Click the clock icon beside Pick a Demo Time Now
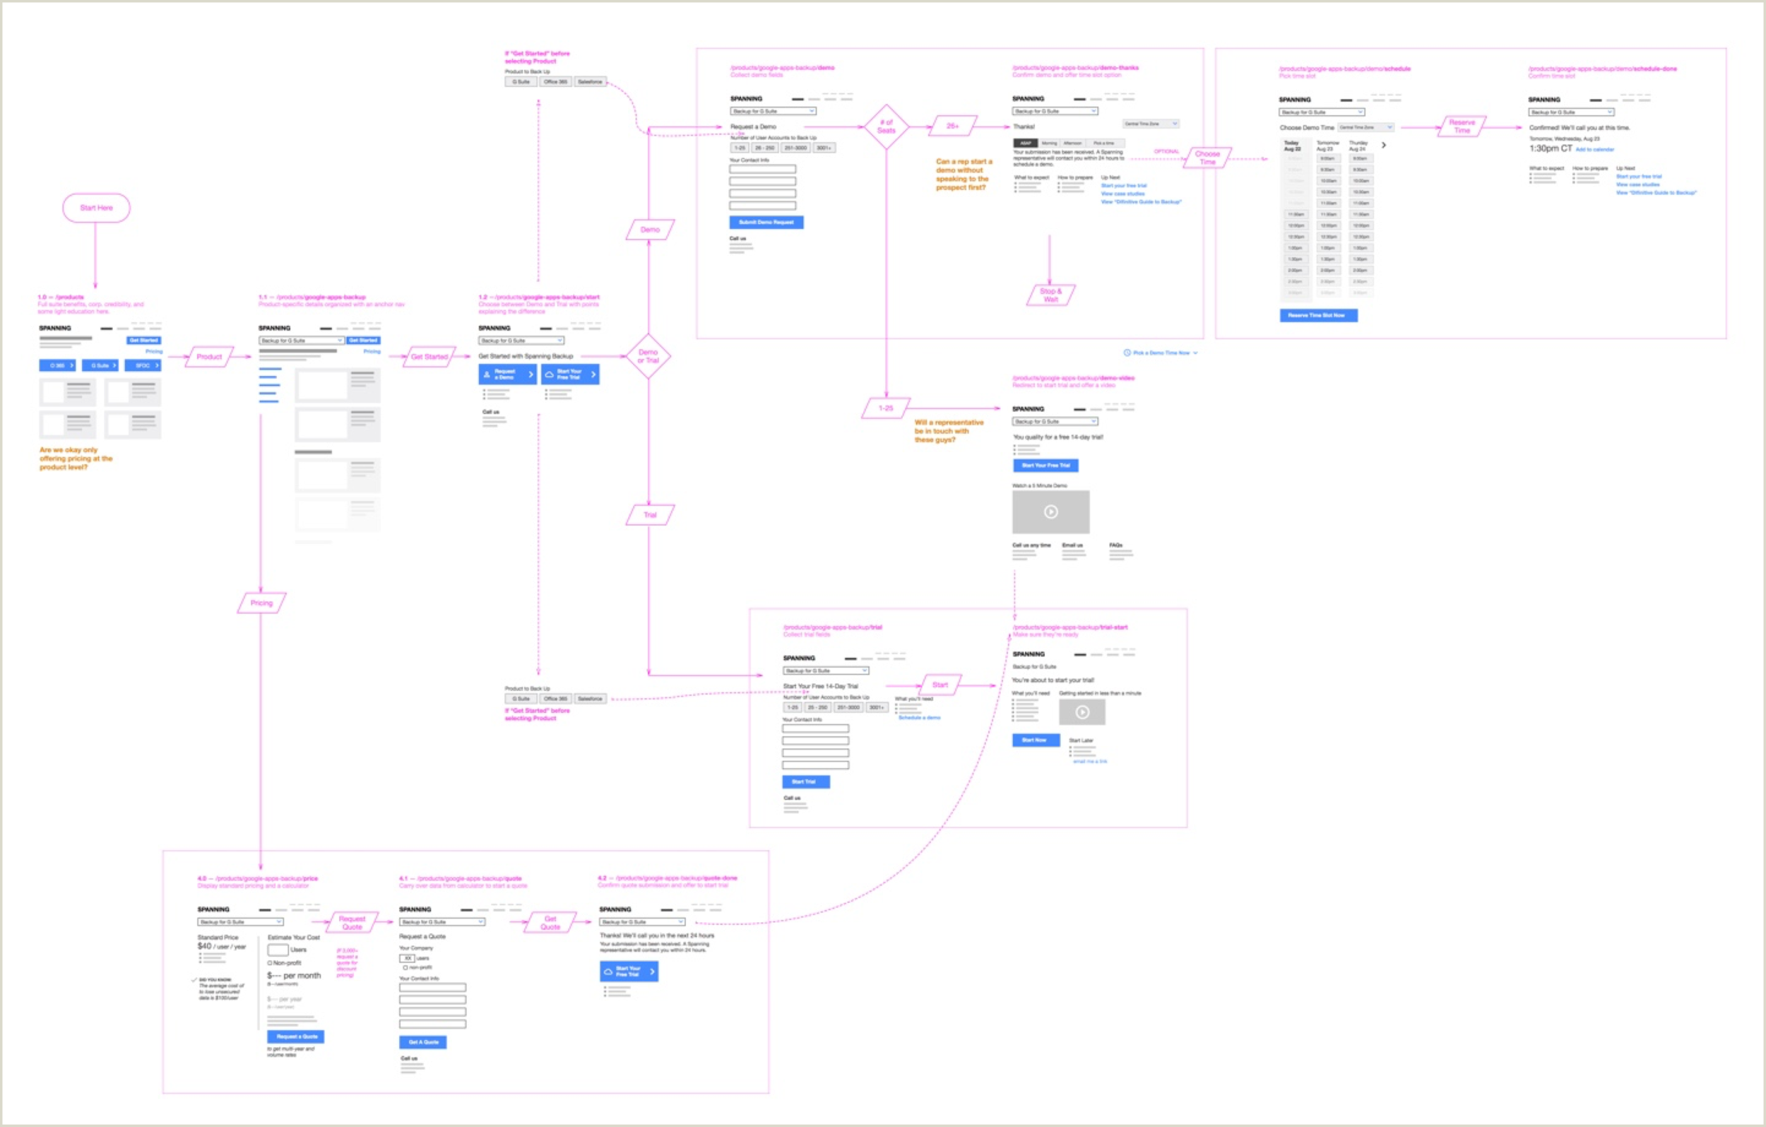 [x=1127, y=353]
